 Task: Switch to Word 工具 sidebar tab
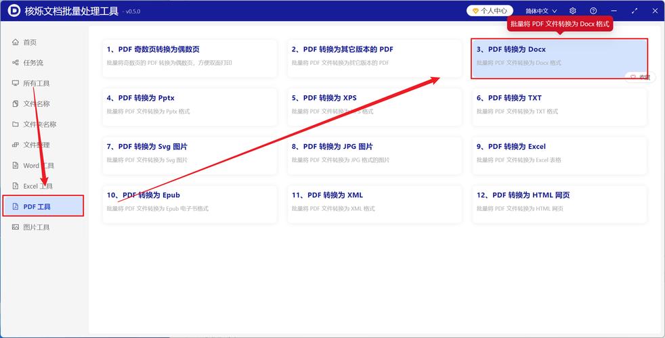(38, 166)
